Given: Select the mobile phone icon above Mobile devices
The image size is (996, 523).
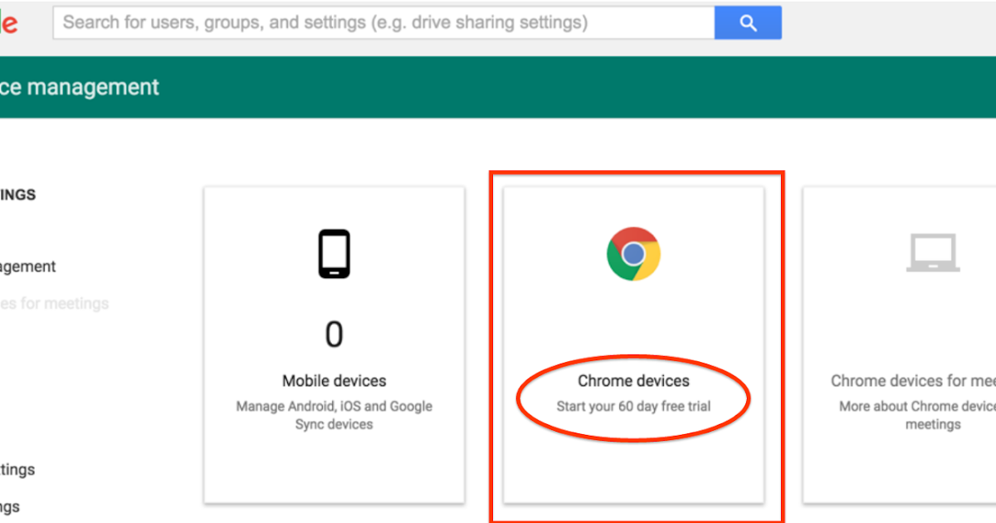Looking at the screenshot, I should [334, 253].
